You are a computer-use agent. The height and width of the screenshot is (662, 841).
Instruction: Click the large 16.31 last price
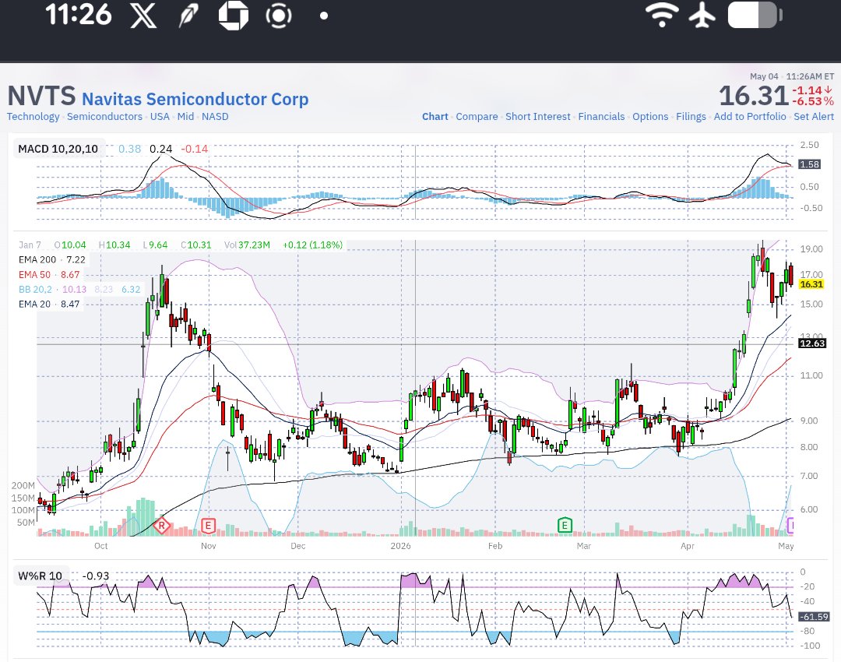coord(754,96)
